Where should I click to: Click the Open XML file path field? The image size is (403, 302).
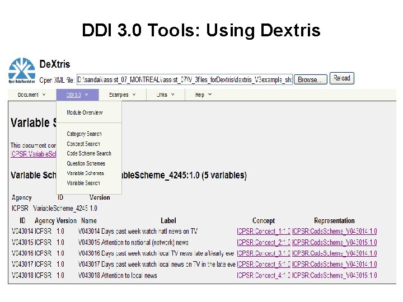click(x=185, y=79)
